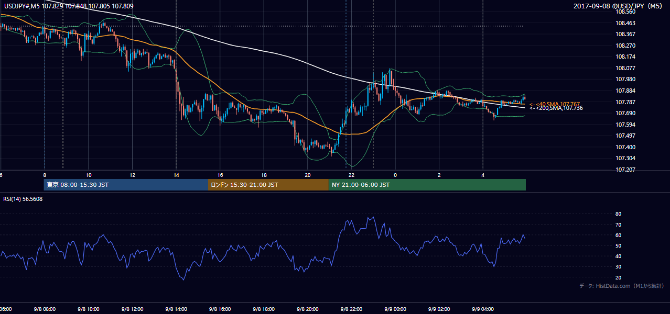Screen dimensions: 670x314
Task: Click the 9/8 12:00 bottom time label
Action: point(132,309)
